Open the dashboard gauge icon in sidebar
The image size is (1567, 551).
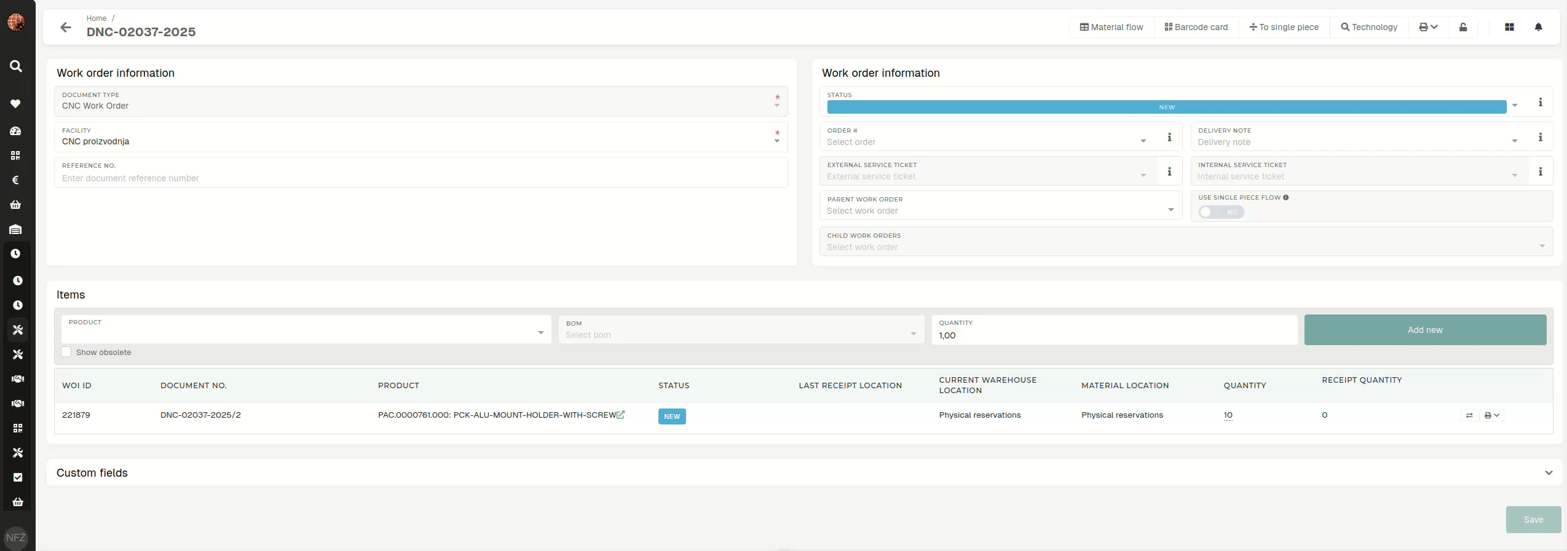pyautogui.click(x=16, y=131)
